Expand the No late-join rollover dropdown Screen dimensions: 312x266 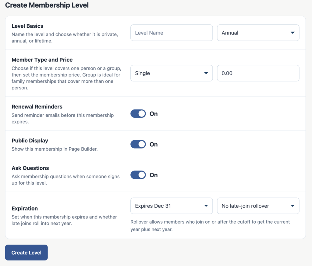tap(258, 206)
